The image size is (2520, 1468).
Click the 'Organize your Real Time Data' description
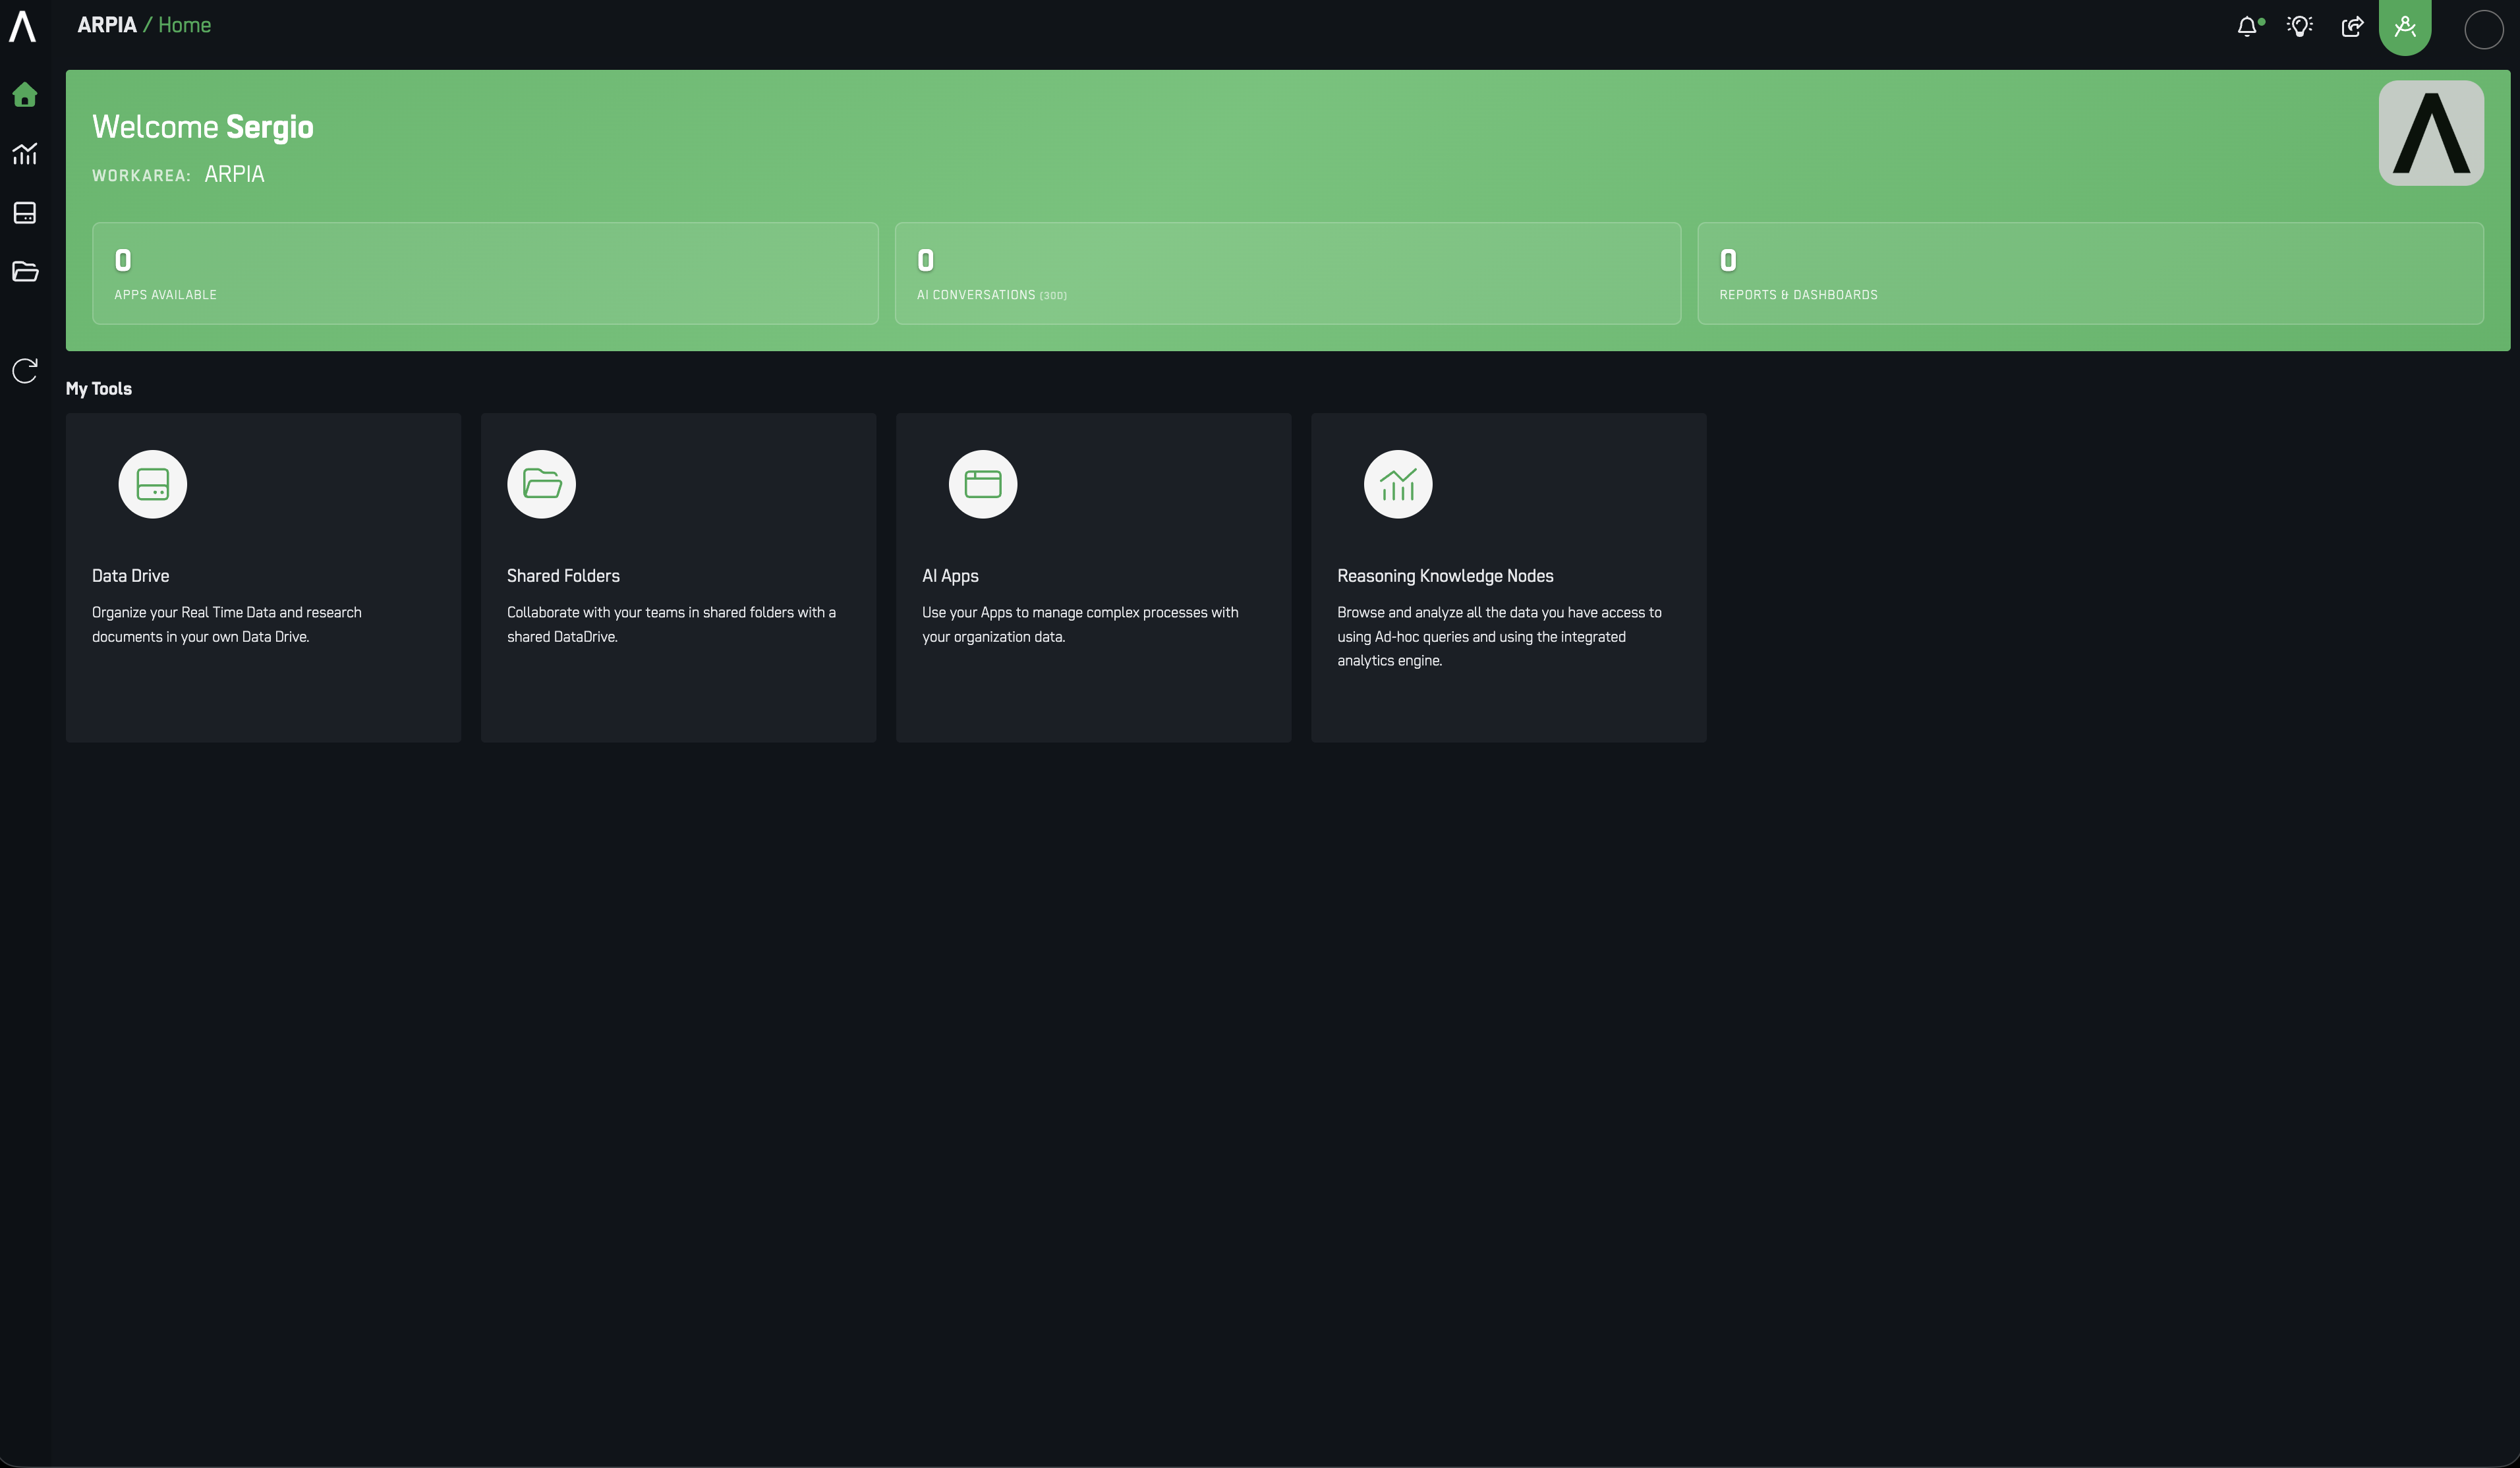coord(227,624)
